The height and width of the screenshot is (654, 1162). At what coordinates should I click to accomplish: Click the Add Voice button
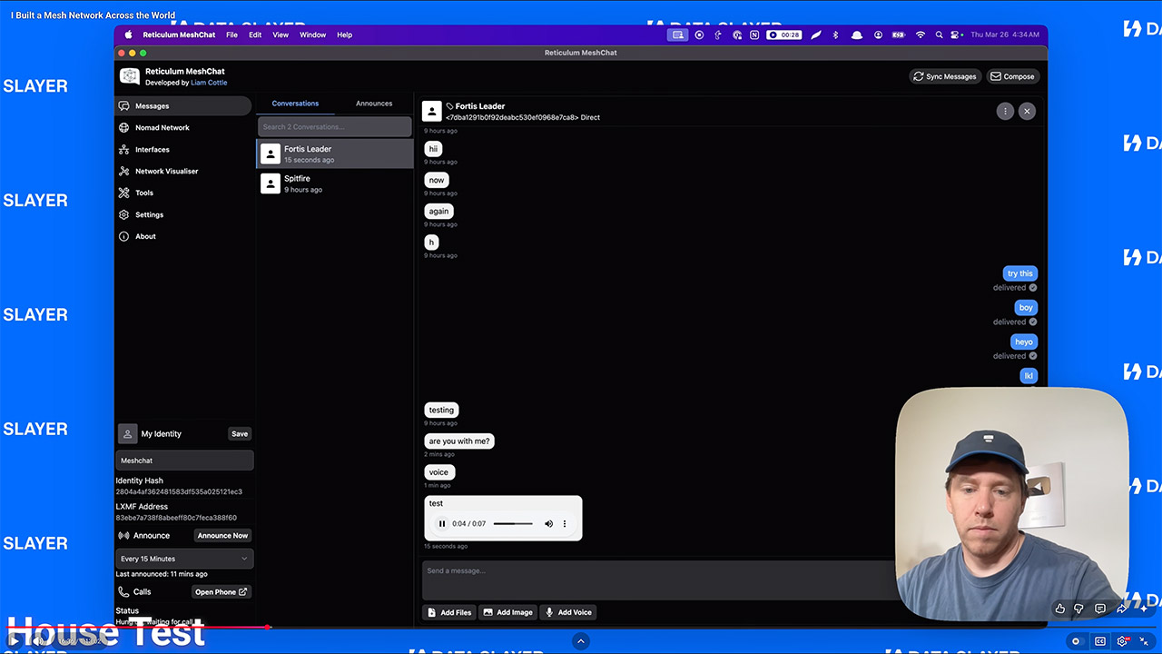coord(568,612)
